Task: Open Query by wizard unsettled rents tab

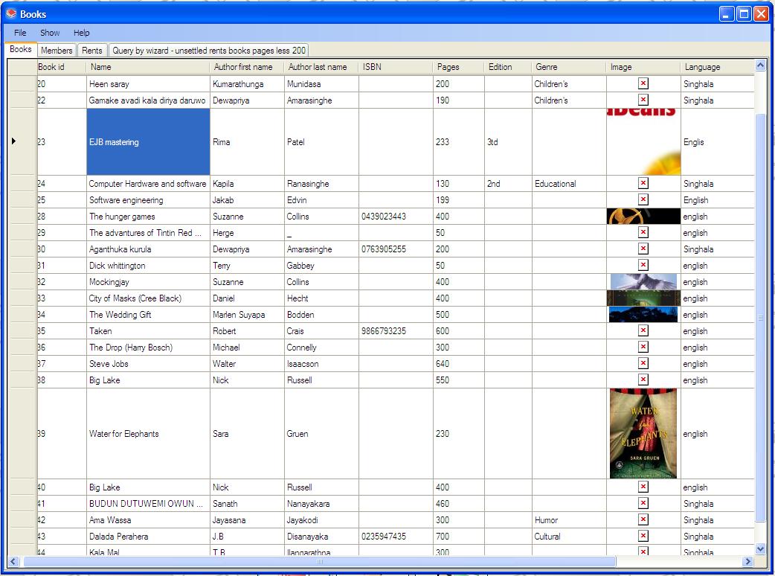Action: [x=209, y=51]
